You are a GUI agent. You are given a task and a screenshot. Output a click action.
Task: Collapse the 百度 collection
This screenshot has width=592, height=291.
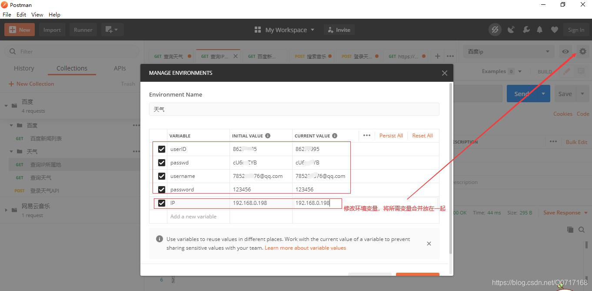pyautogui.click(x=7, y=105)
